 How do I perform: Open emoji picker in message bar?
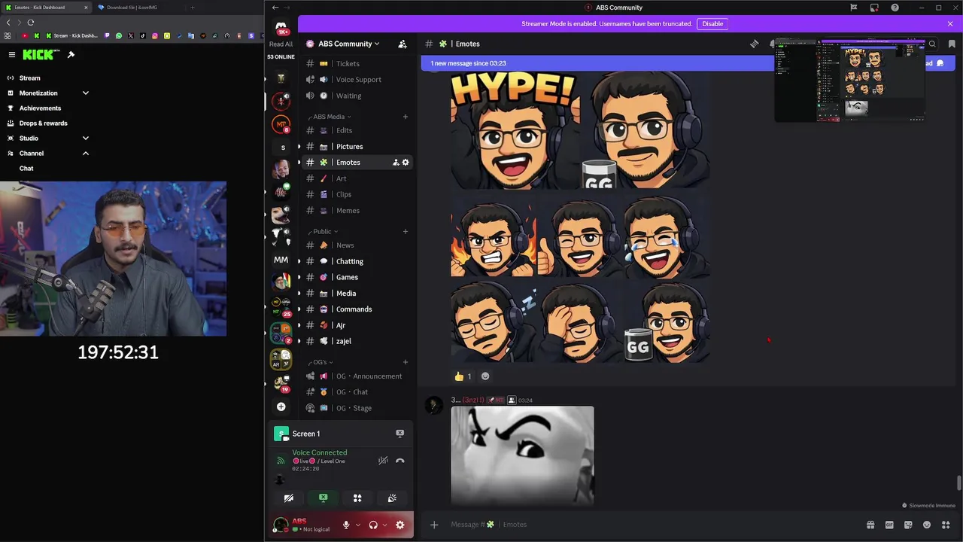pos(927,525)
